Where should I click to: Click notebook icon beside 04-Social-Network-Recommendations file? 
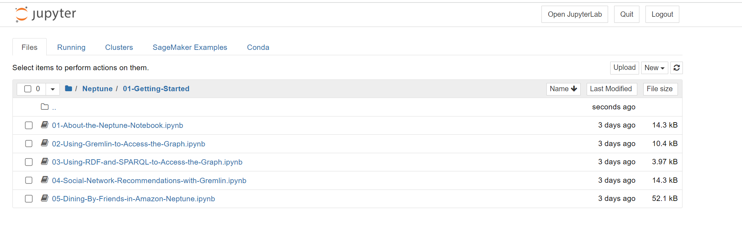tap(45, 180)
